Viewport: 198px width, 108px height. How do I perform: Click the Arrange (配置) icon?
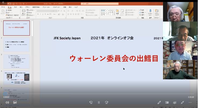pyautogui.click(x=117, y=12)
